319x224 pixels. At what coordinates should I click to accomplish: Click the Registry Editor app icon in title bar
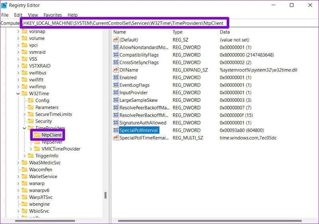[4, 5]
